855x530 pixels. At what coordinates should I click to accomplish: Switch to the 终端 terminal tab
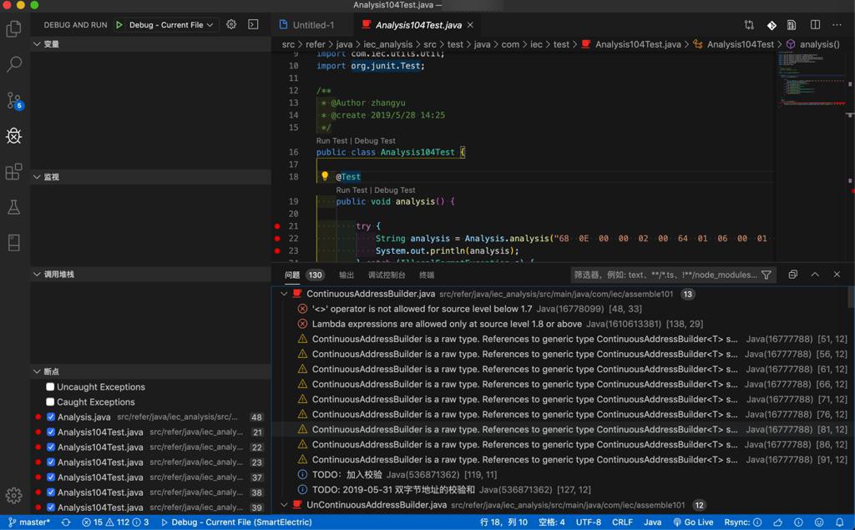[427, 275]
